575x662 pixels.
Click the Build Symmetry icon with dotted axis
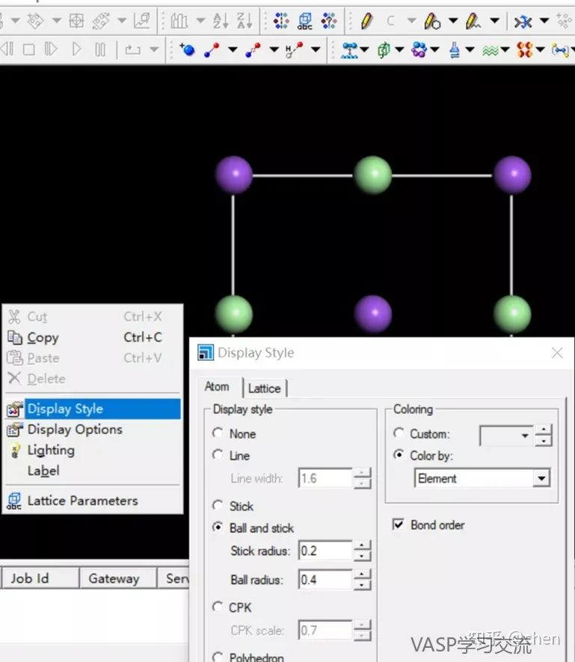(x=281, y=21)
